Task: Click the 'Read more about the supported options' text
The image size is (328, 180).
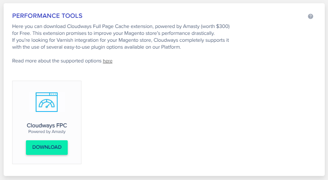Action: pyautogui.click(x=57, y=61)
